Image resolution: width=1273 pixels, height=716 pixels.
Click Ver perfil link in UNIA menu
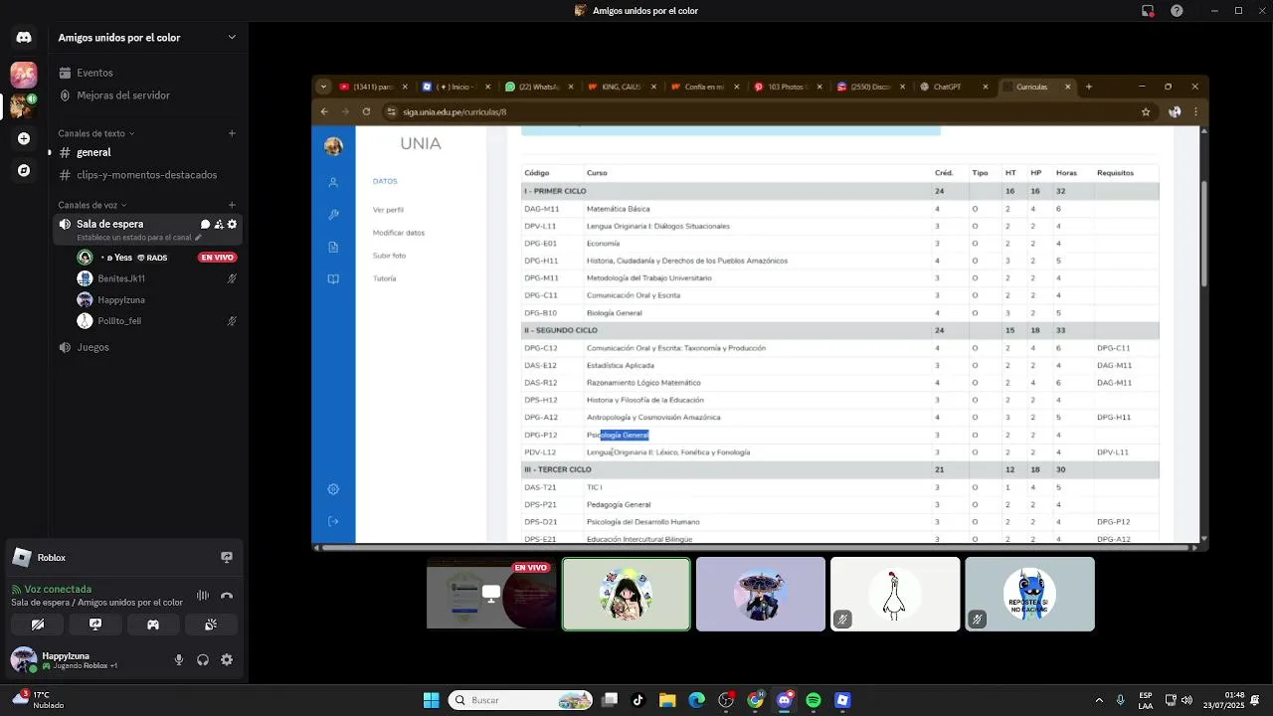[x=388, y=210]
